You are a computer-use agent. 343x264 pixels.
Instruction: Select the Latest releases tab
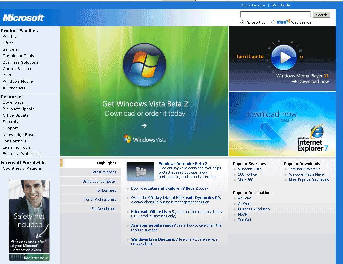click(x=91, y=172)
